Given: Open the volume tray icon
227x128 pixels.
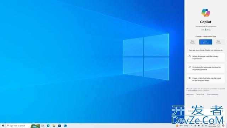Looking at the screenshot, I should (x=206, y=126).
